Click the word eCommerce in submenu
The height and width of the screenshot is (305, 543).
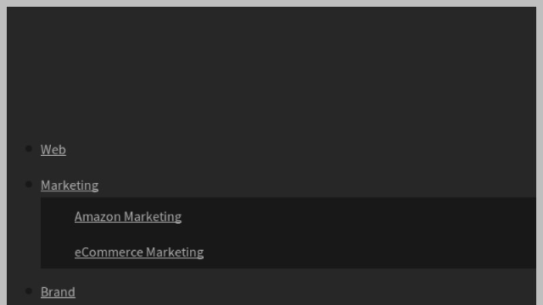point(109,252)
